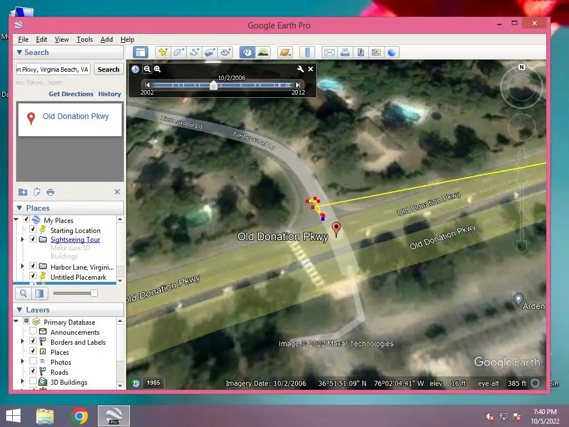Collapse the Places panel

[19, 208]
